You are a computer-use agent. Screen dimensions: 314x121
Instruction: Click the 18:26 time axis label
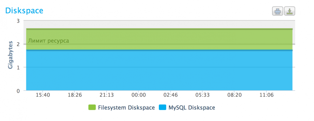tap(75, 95)
